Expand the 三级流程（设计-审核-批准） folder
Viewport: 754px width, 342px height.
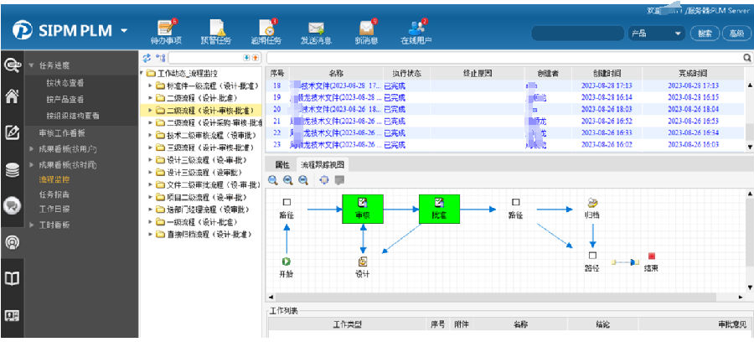click(150, 148)
